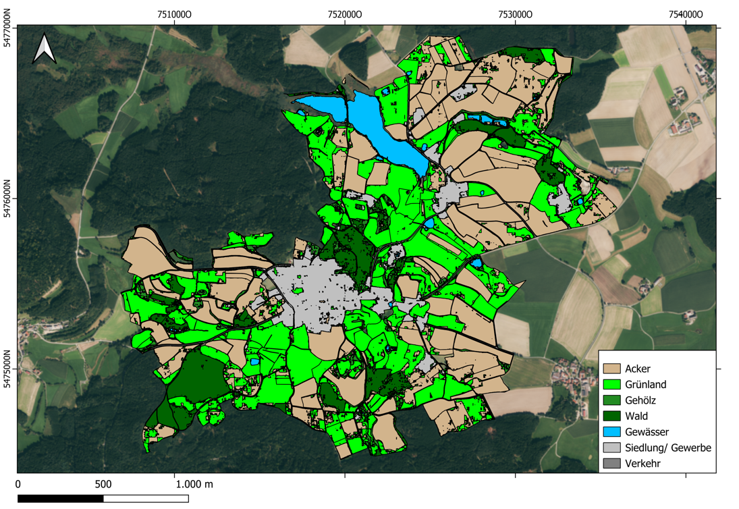Viewport: 739px width, 509px height.
Task: Choose the Gewässer blue legend swatch
Action: pos(611,432)
